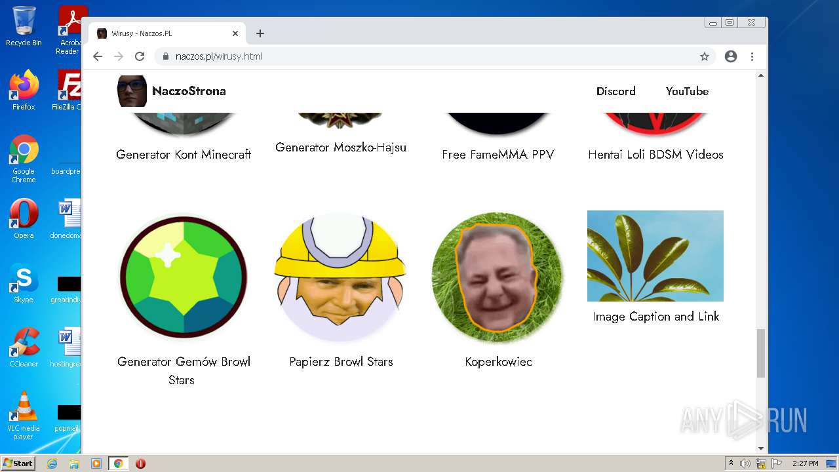Click the scrollbar up arrow
Image resolution: width=839 pixels, height=472 pixels.
click(x=761, y=75)
